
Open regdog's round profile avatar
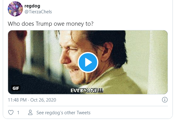[15, 9]
